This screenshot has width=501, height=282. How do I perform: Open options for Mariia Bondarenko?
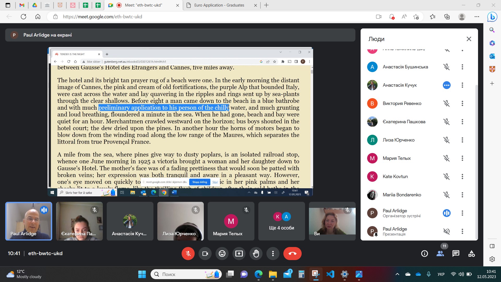[x=462, y=195]
